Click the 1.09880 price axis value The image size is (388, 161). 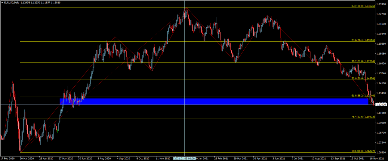point(381,123)
